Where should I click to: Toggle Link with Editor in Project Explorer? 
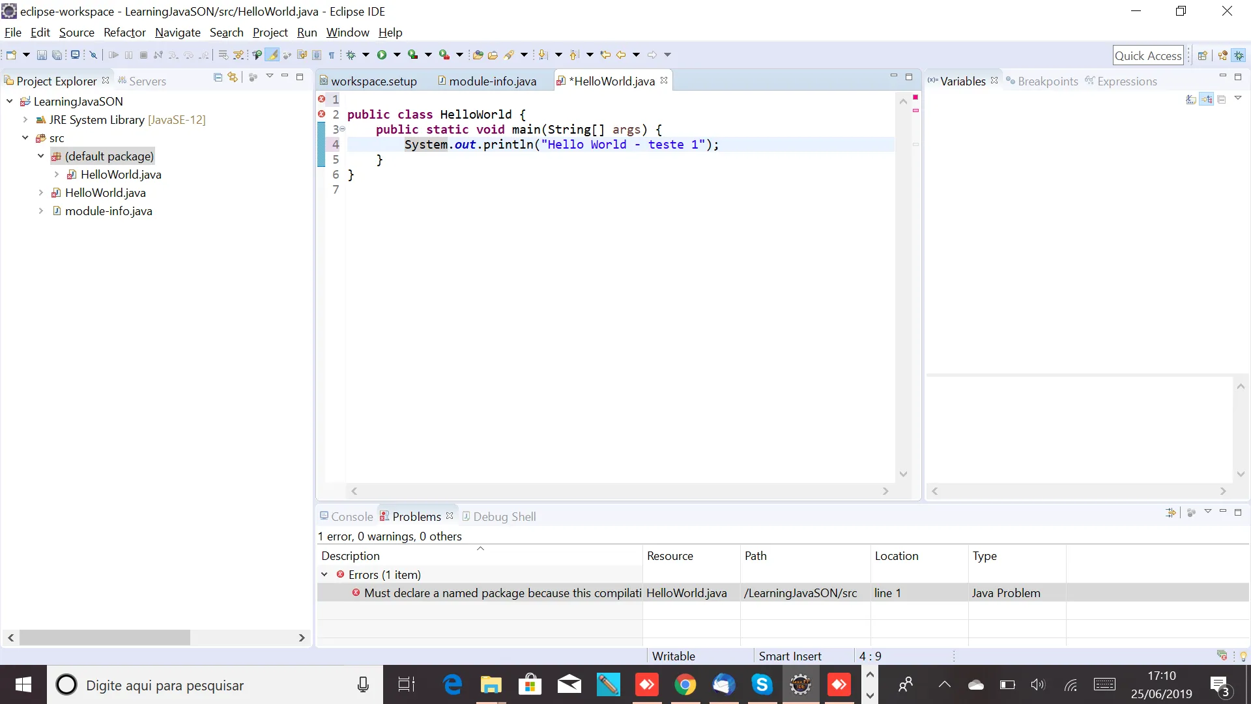[233, 77]
